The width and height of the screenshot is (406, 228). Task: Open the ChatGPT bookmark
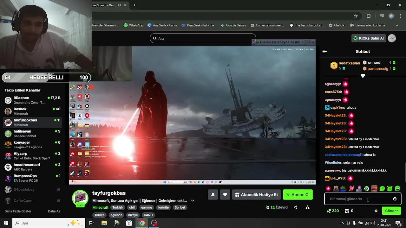(337, 25)
